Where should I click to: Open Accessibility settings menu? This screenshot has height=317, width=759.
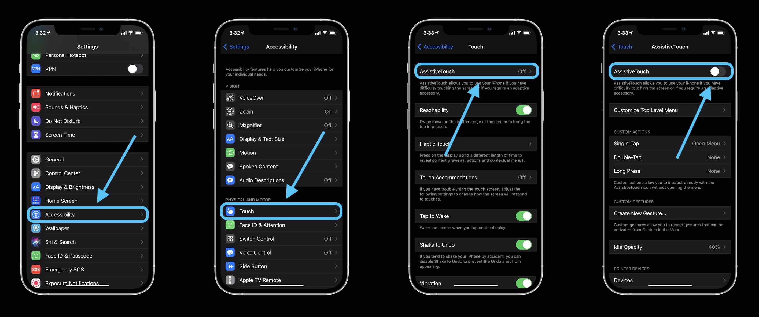pyautogui.click(x=88, y=214)
